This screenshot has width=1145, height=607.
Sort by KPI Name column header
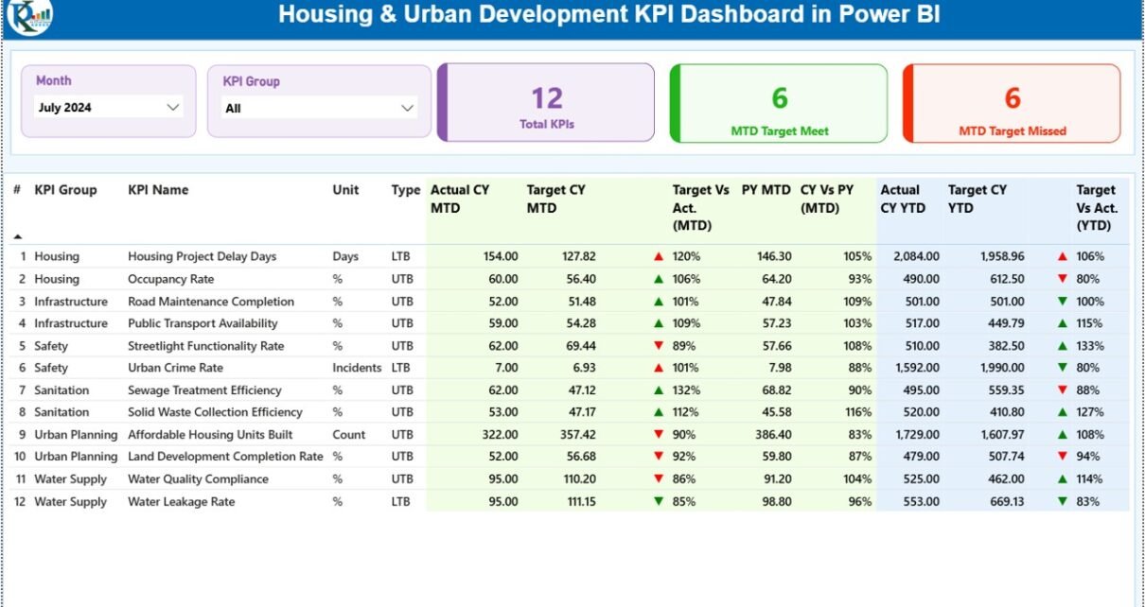point(158,190)
